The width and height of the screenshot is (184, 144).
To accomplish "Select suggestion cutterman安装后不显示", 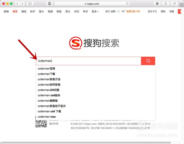I will 95,106.
